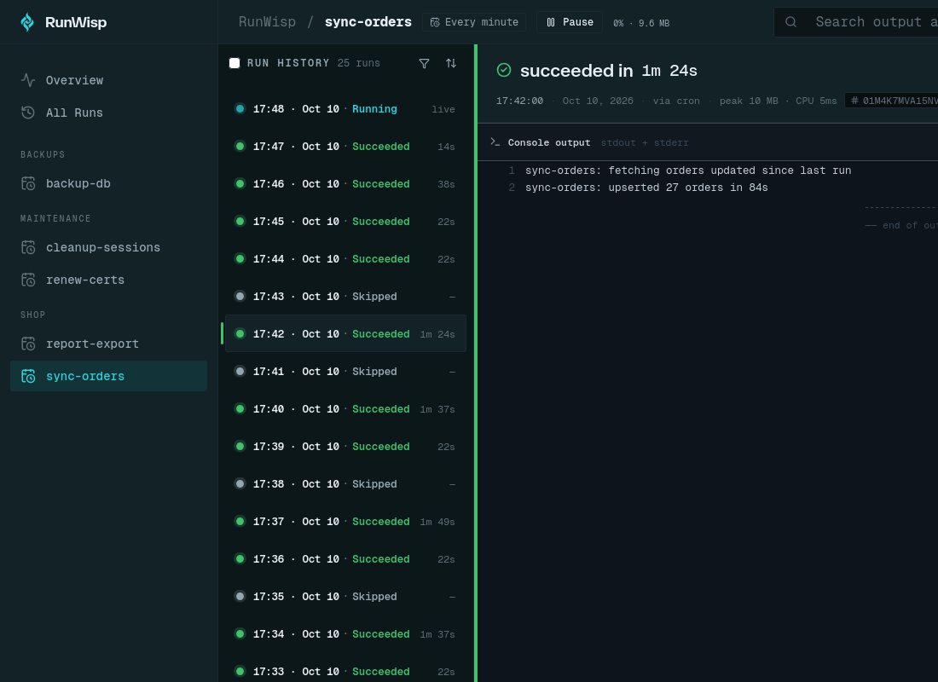This screenshot has width=938, height=682.
Task: Click the running status dot for 17:48
Action: 240,109
